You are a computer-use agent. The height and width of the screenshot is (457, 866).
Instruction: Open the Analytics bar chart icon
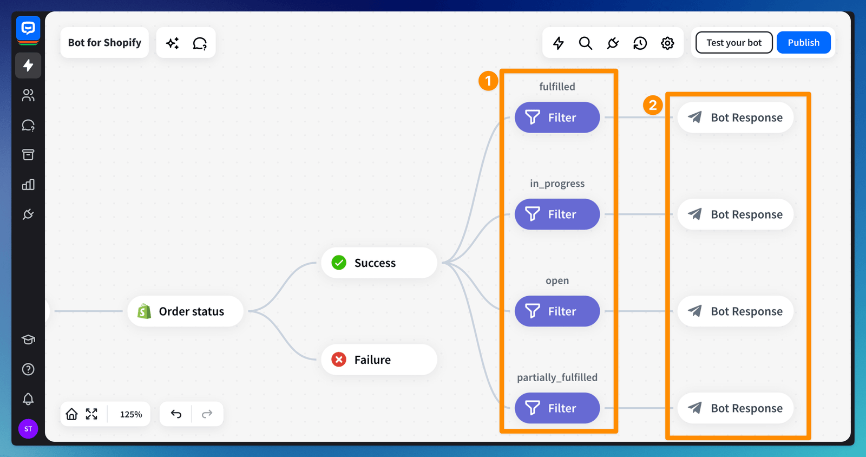pyautogui.click(x=28, y=185)
